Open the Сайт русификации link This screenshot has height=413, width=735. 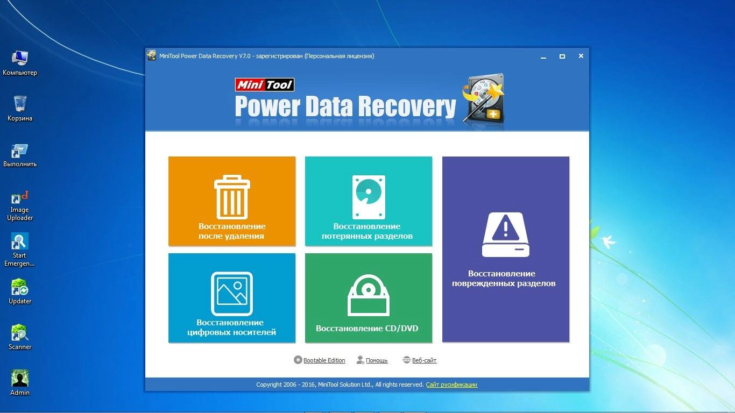[x=451, y=384]
